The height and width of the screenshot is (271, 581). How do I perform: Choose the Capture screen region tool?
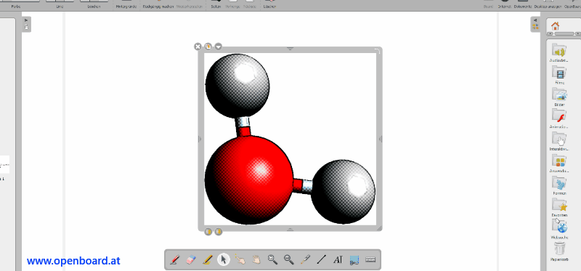click(354, 260)
